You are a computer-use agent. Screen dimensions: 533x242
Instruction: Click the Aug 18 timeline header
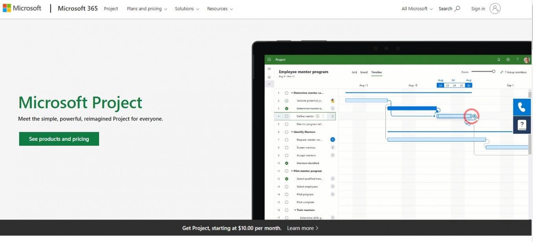tap(413, 85)
